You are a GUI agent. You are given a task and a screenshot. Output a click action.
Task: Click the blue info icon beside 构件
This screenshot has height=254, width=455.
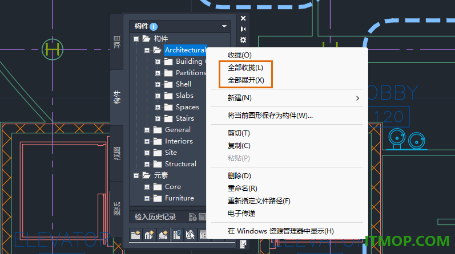click(154, 27)
